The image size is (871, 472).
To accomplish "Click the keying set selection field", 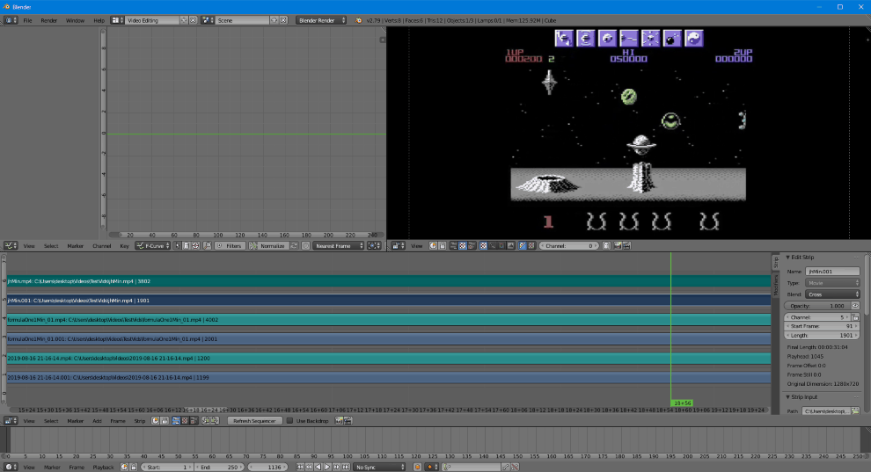I will [x=472, y=467].
